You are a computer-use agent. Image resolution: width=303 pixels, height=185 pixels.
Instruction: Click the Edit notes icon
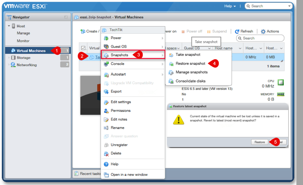tap(106, 119)
